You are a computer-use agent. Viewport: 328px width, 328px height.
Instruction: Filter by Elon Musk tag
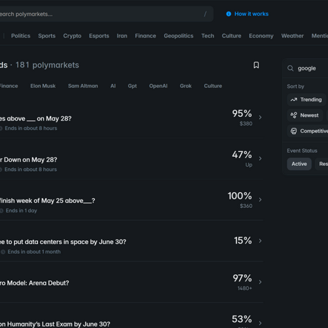coord(43,86)
